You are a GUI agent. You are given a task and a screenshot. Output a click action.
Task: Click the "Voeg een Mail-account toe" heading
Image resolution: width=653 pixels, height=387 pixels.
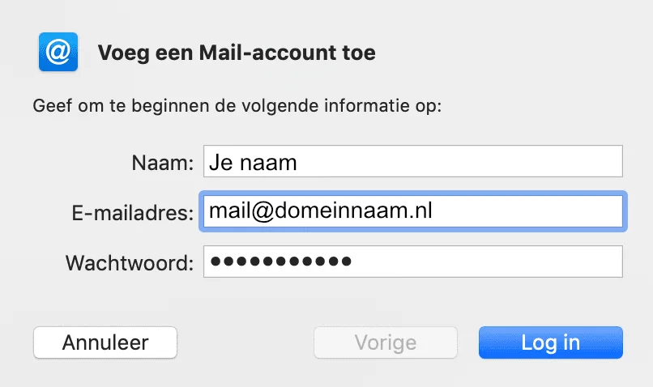[237, 53]
